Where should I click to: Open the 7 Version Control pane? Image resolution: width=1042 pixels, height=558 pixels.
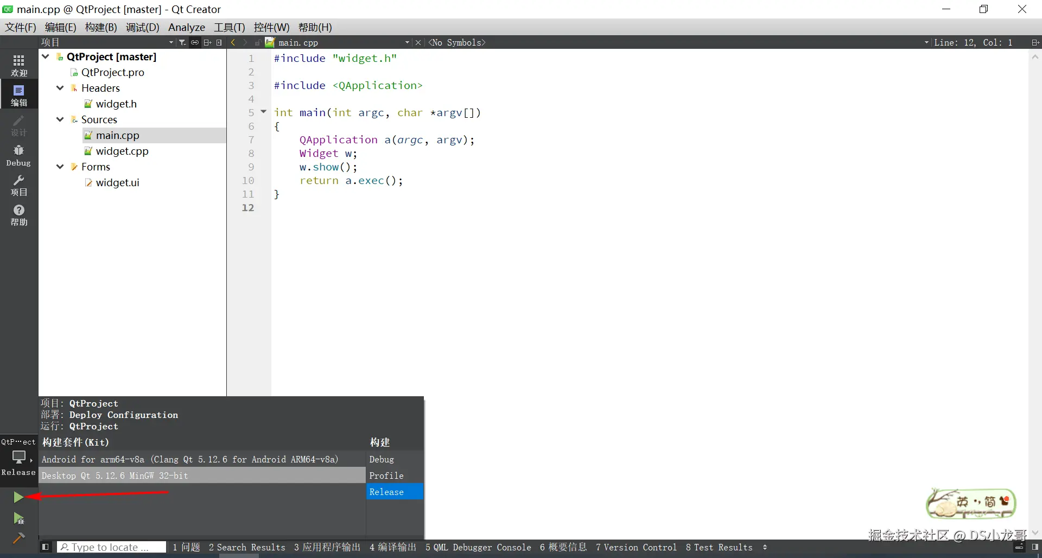(x=636, y=547)
